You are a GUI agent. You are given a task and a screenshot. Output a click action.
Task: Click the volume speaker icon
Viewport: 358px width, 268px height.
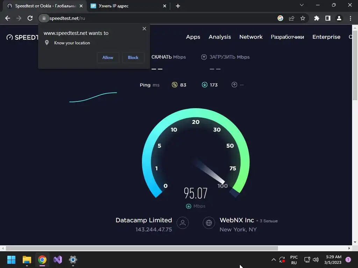[316, 260]
